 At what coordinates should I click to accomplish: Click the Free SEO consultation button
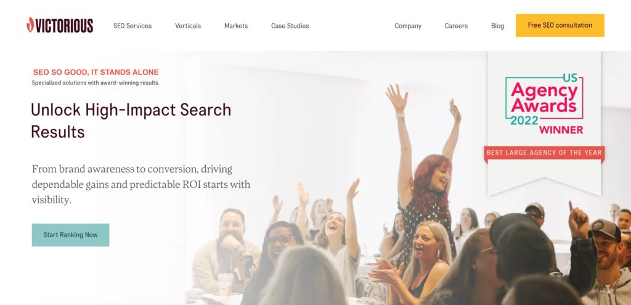[x=560, y=25]
